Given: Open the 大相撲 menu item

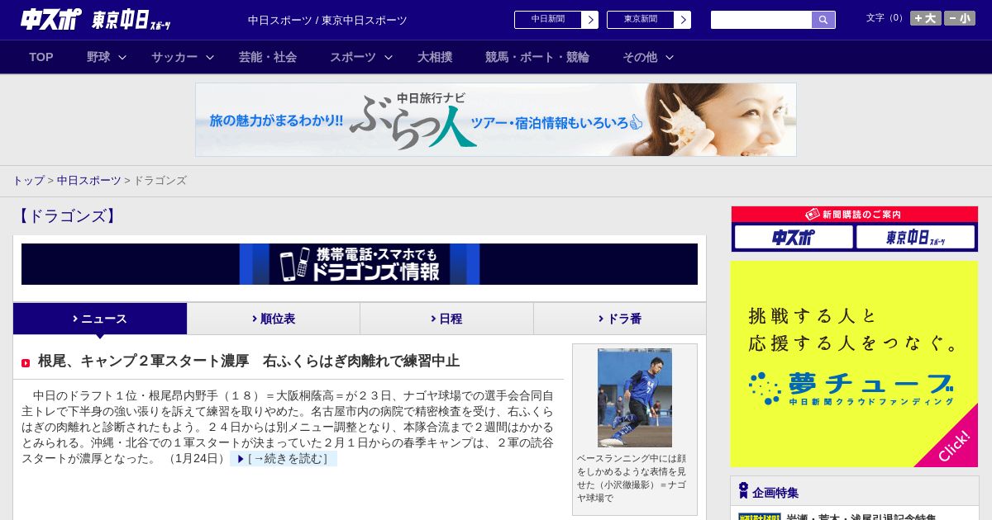Looking at the screenshot, I should point(435,57).
